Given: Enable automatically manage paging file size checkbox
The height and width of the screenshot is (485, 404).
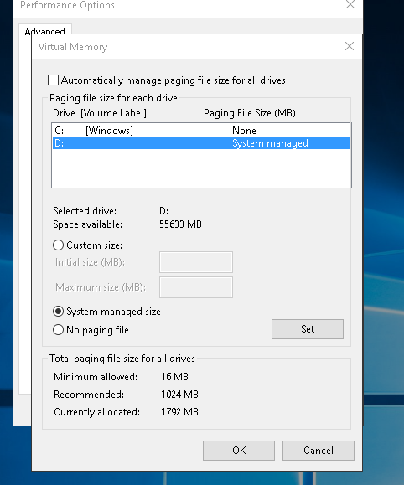Looking at the screenshot, I should [54, 80].
